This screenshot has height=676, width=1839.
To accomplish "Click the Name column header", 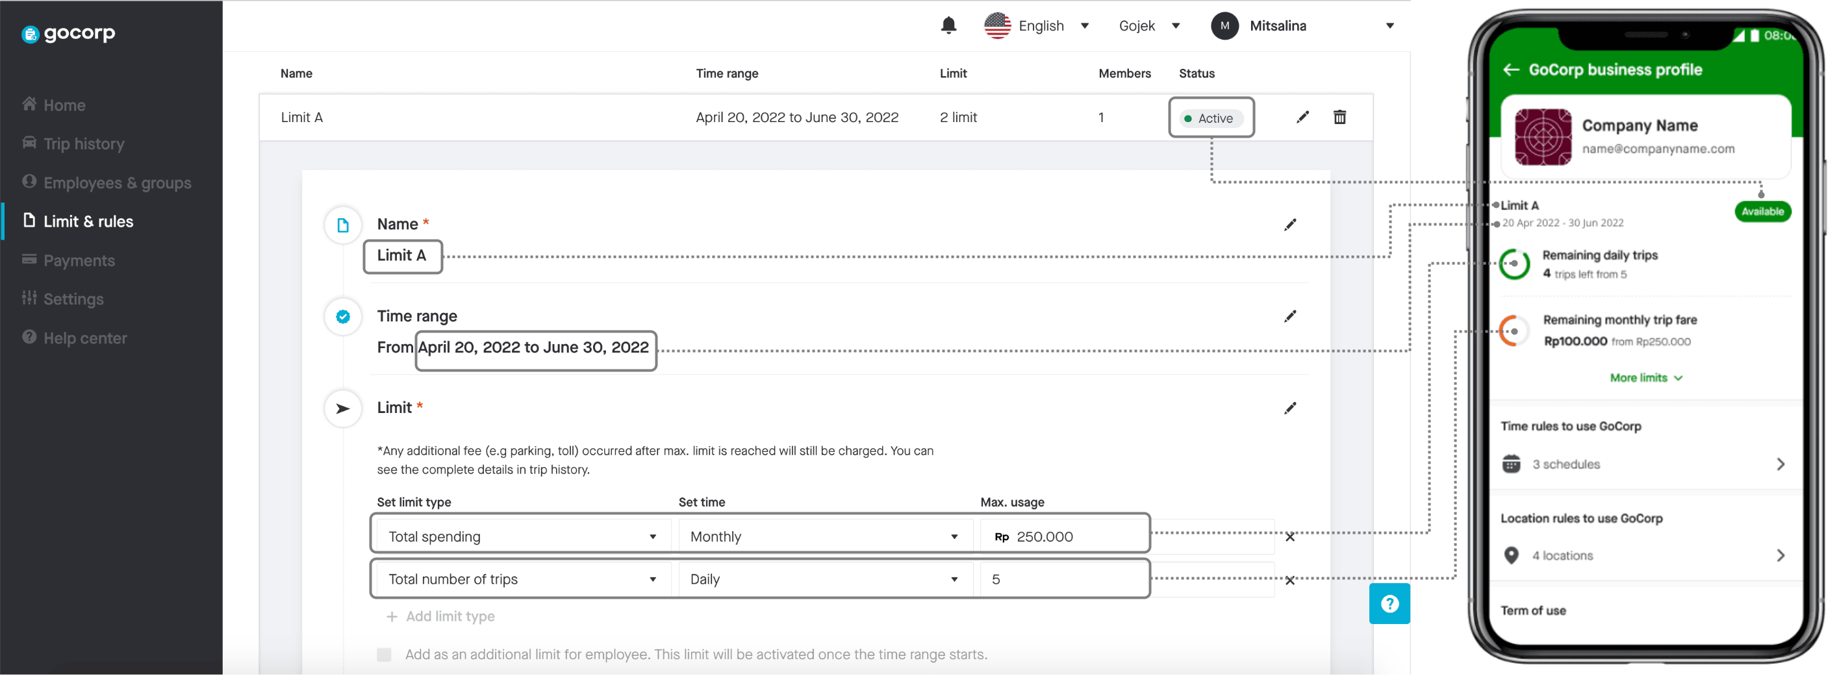I will pos(296,73).
